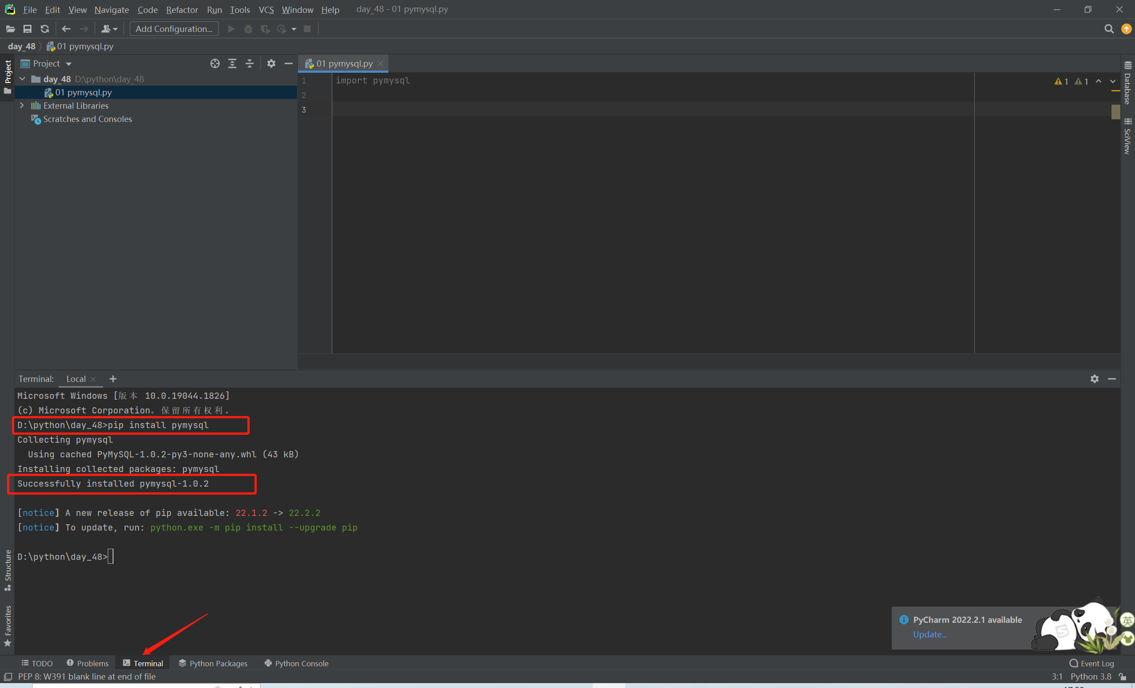Click the Reload from Disk icon
This screenshot has height=688, width=1135.
click(x=45, y=29)
